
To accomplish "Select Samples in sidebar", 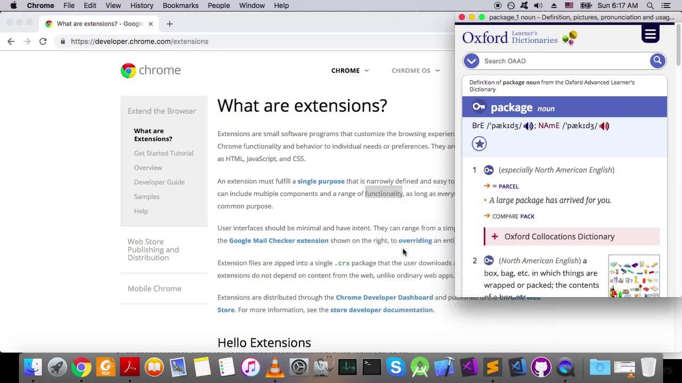I will pyautogui.click(x=147, y=196).
